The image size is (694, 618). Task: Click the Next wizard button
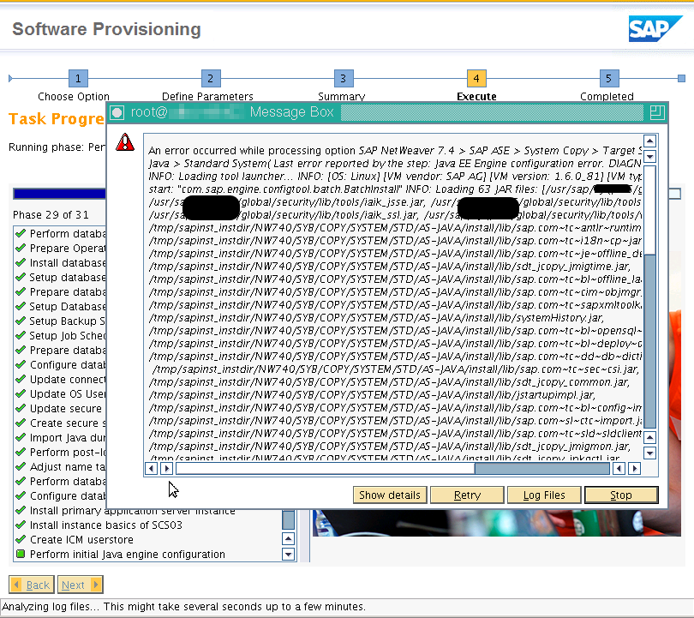click(81, 585)
